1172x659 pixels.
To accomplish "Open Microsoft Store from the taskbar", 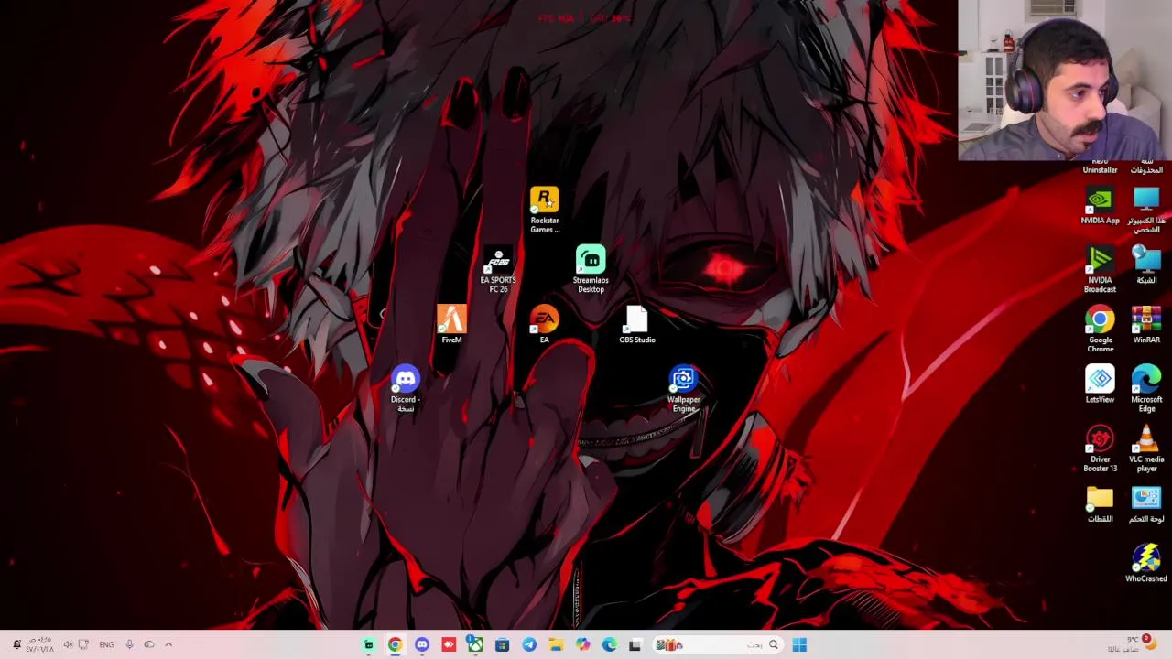I will (x=502, y=644).
